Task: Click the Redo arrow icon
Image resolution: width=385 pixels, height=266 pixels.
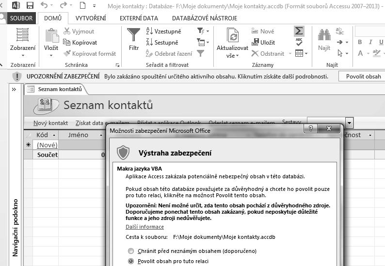Action: click(x=63, y=5)
